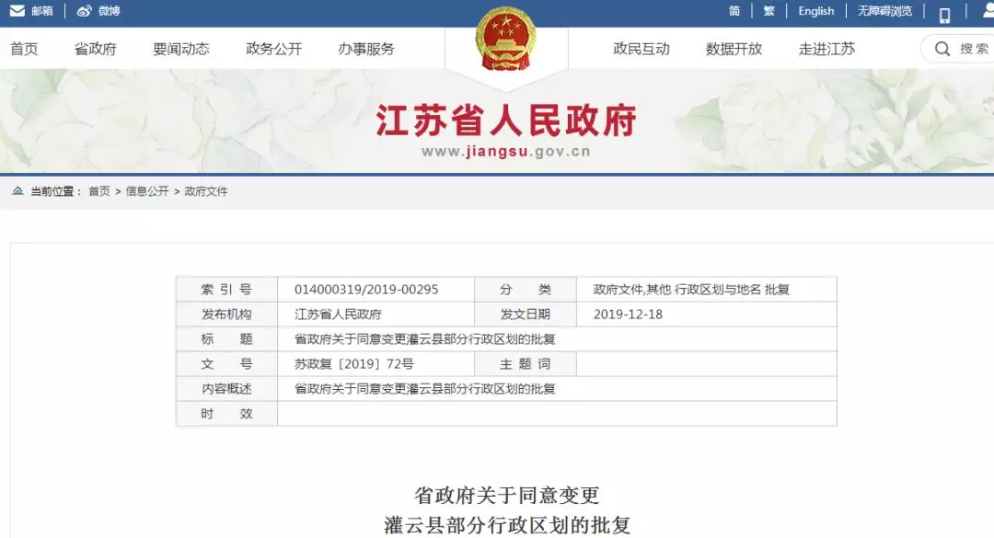Screen dimensions: 994x538
Task: Go to 首页 in the breadcrumb
Action: point(98,191)
